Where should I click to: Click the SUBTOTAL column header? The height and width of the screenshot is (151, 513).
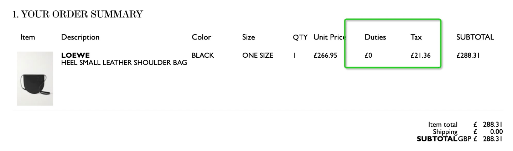475,37
